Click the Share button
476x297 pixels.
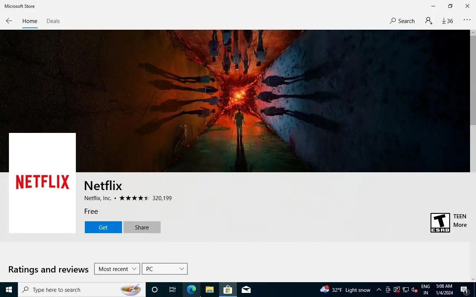pos(142,227)
